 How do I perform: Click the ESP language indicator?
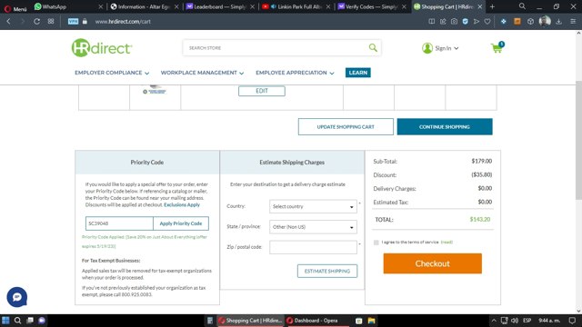tap(527, 321)
